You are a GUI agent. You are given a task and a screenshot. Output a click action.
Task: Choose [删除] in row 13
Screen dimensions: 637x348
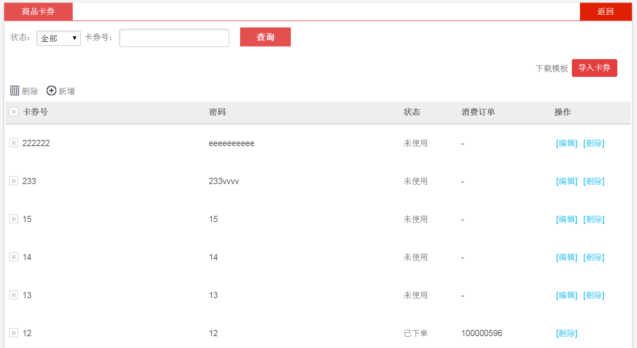coord(594,295)
